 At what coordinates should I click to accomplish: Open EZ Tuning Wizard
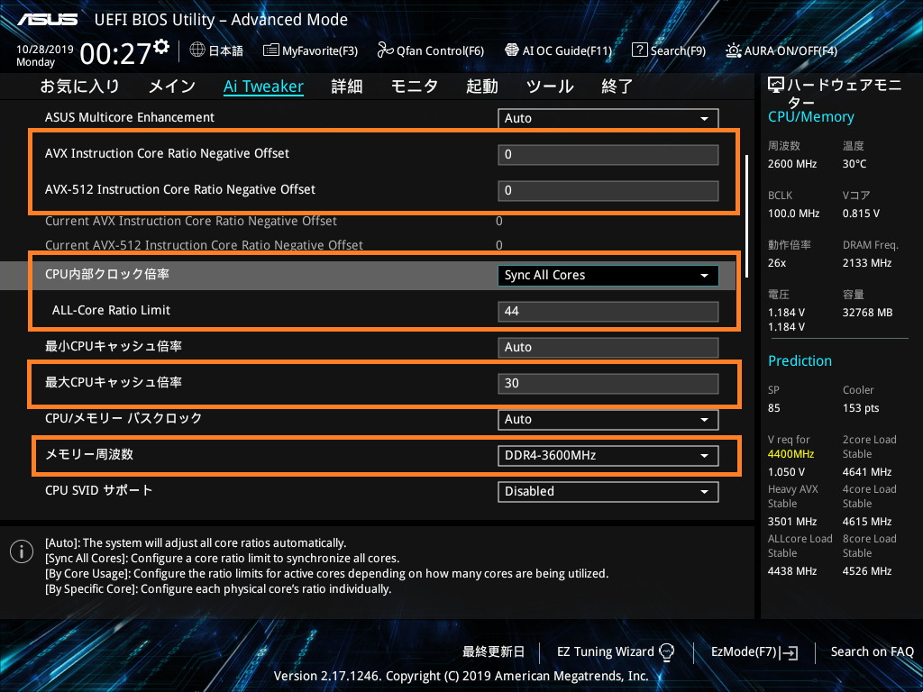615,652
